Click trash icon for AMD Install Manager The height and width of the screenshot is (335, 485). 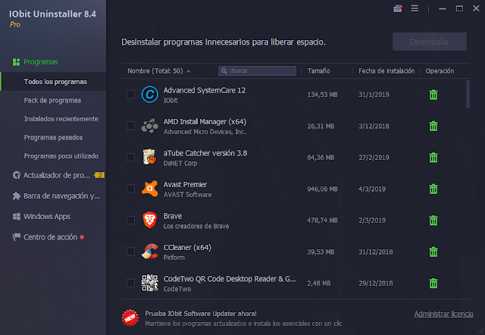click(x=433, y=126)
